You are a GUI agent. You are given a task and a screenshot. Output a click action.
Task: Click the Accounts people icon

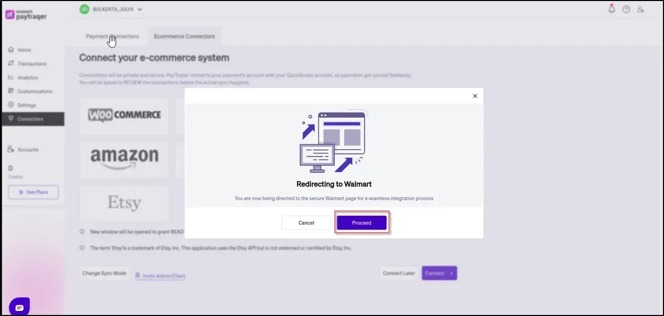[11, 149]
